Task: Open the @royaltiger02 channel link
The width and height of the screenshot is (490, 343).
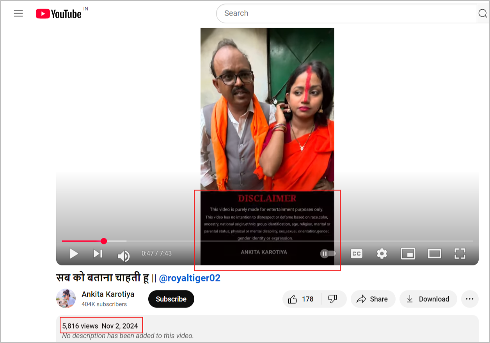Action: 190,278
